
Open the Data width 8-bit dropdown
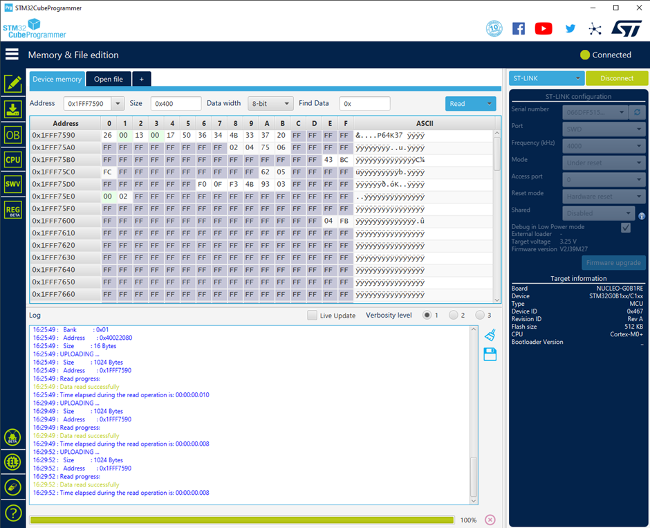(270, 104)
